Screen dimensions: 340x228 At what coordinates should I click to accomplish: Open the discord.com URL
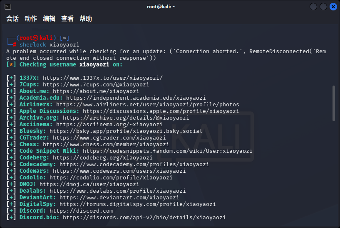81,211
